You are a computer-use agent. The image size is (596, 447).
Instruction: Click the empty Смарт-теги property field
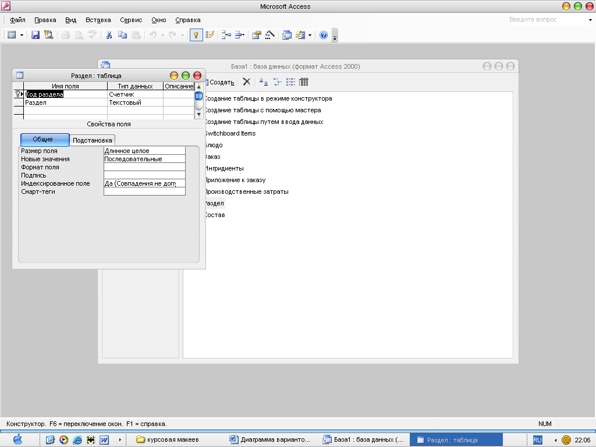[144, 191]
